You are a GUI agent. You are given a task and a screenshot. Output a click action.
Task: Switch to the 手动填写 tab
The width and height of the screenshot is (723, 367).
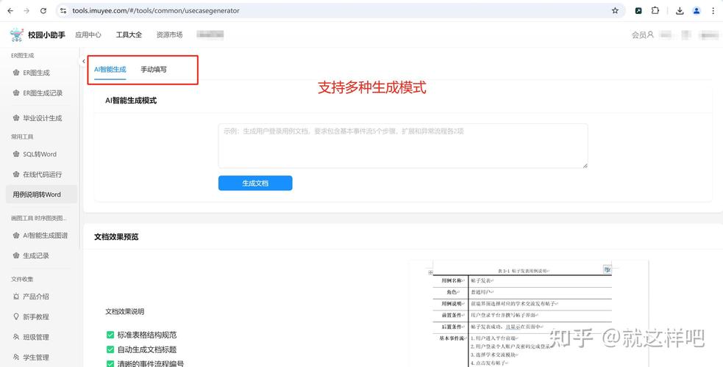[154, 70]
